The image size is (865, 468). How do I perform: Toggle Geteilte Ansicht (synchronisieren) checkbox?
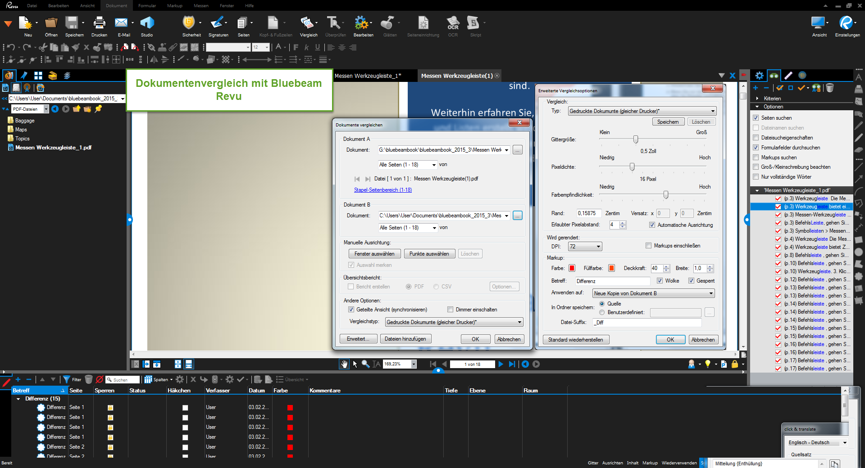coord(351,310)
